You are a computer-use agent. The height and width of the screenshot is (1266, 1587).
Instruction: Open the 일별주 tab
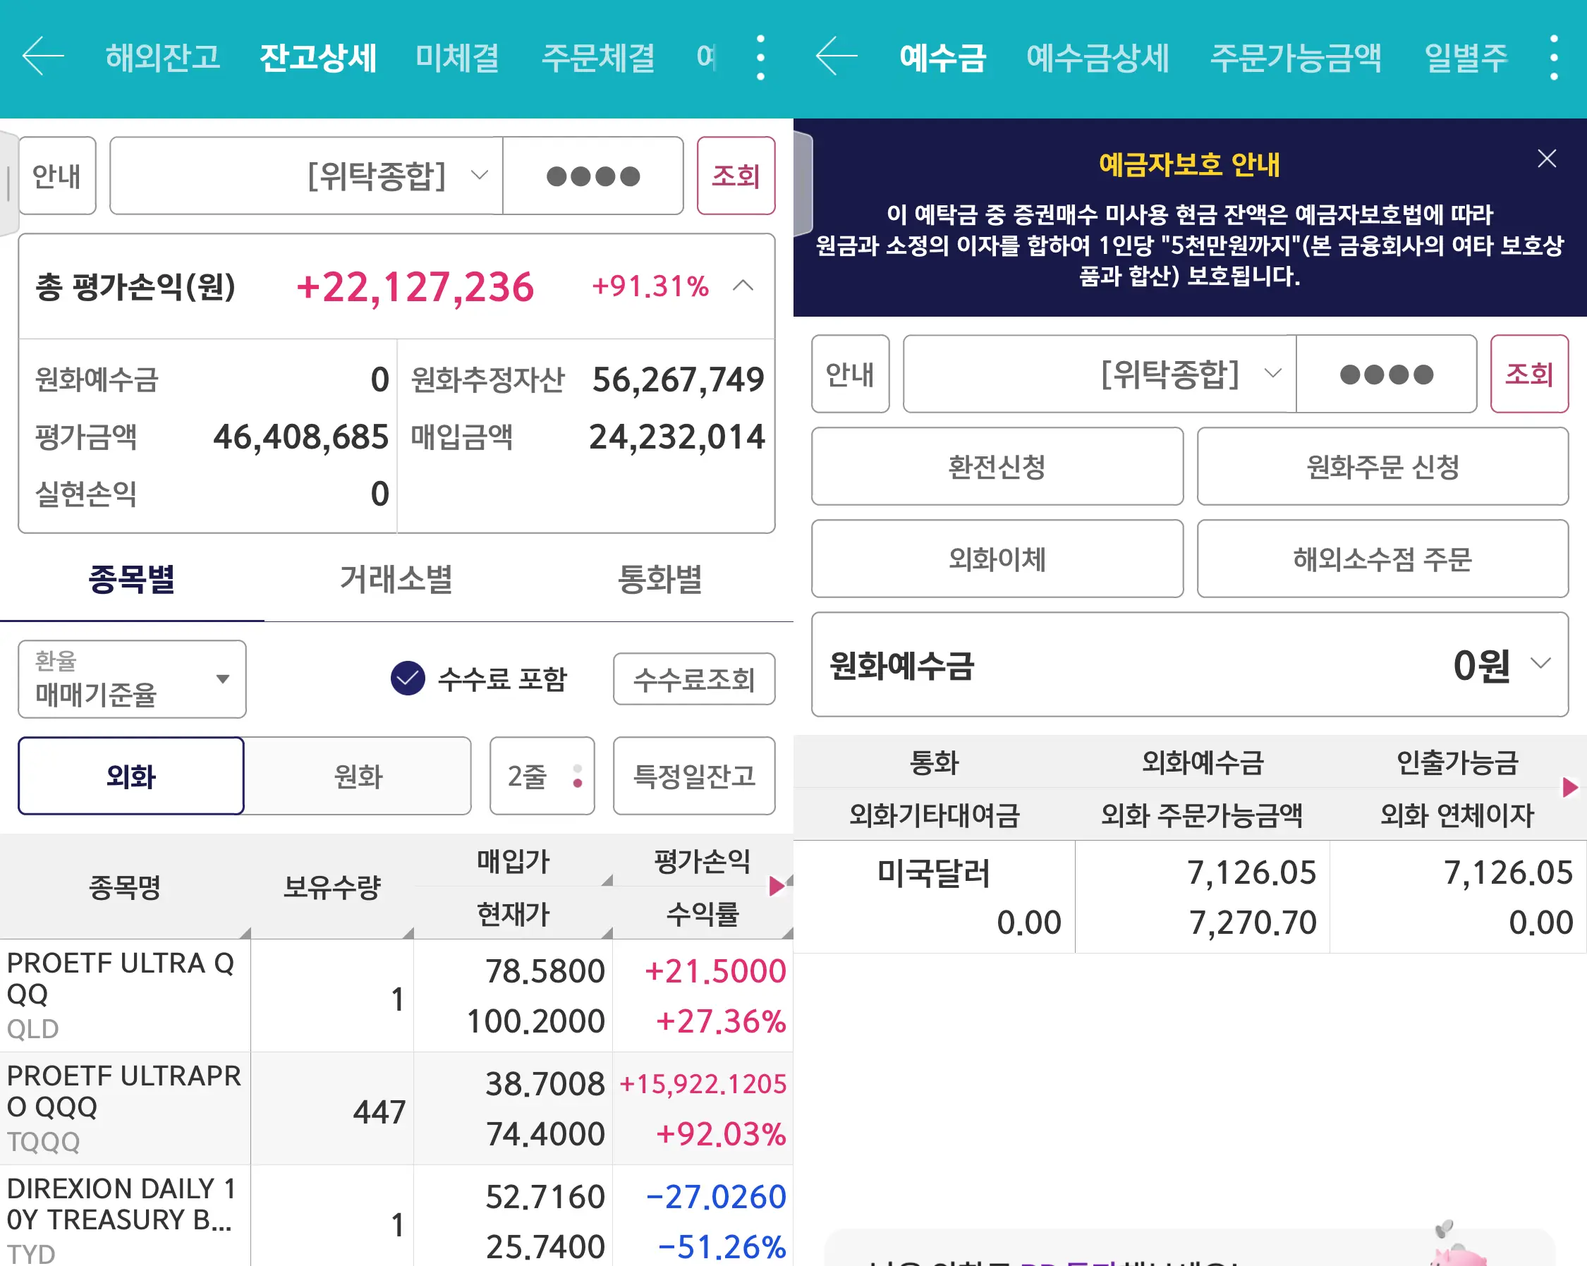1466,56
